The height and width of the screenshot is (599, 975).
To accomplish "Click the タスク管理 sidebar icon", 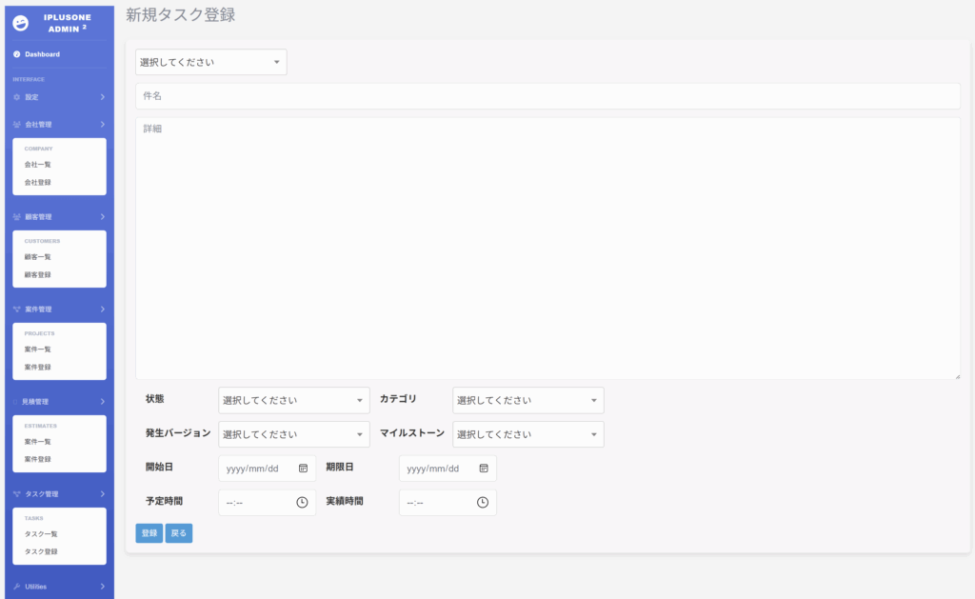I will (x=17, y=494).
